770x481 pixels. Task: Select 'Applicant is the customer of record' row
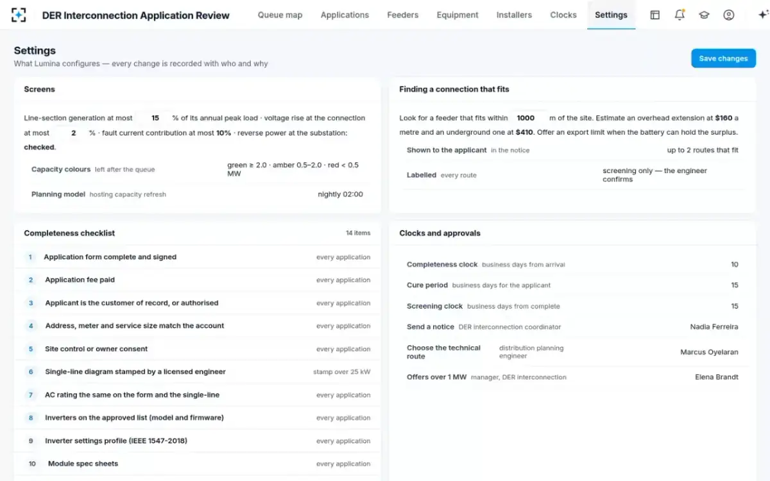[198, 303]
